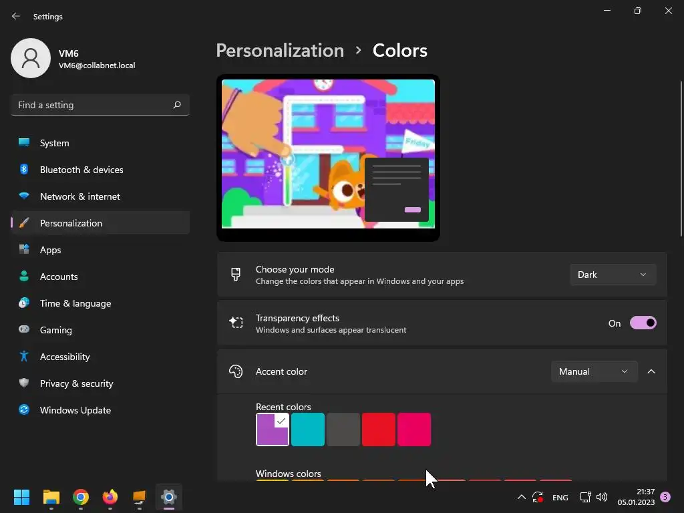Image resolution: width=684 pixels, height=513 pixels.
Task: Select the dark gray recent color swatch
Action: pos(343,430)
